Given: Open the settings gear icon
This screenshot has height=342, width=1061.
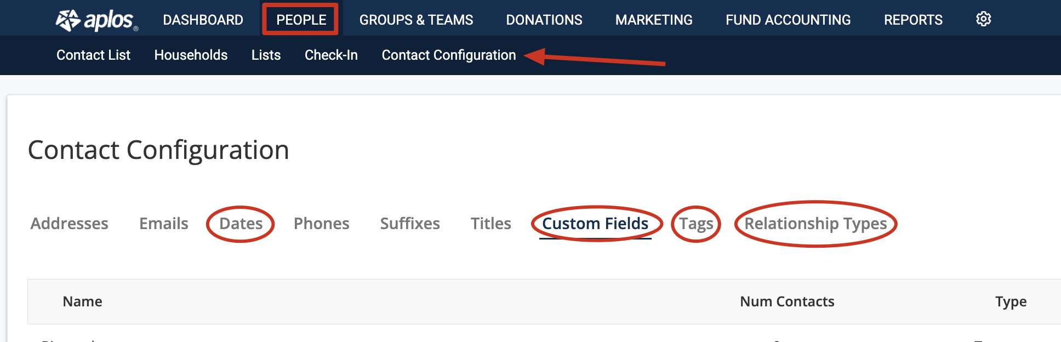Looking at the screenshot, I should pyautogui.click(x=984, y=19).
